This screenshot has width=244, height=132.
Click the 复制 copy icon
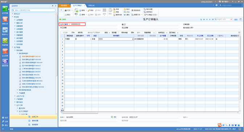click(x=80, y=11)
